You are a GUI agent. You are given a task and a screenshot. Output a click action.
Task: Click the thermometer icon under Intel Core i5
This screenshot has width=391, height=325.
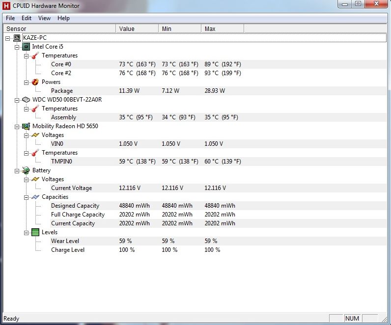[35, 55]
